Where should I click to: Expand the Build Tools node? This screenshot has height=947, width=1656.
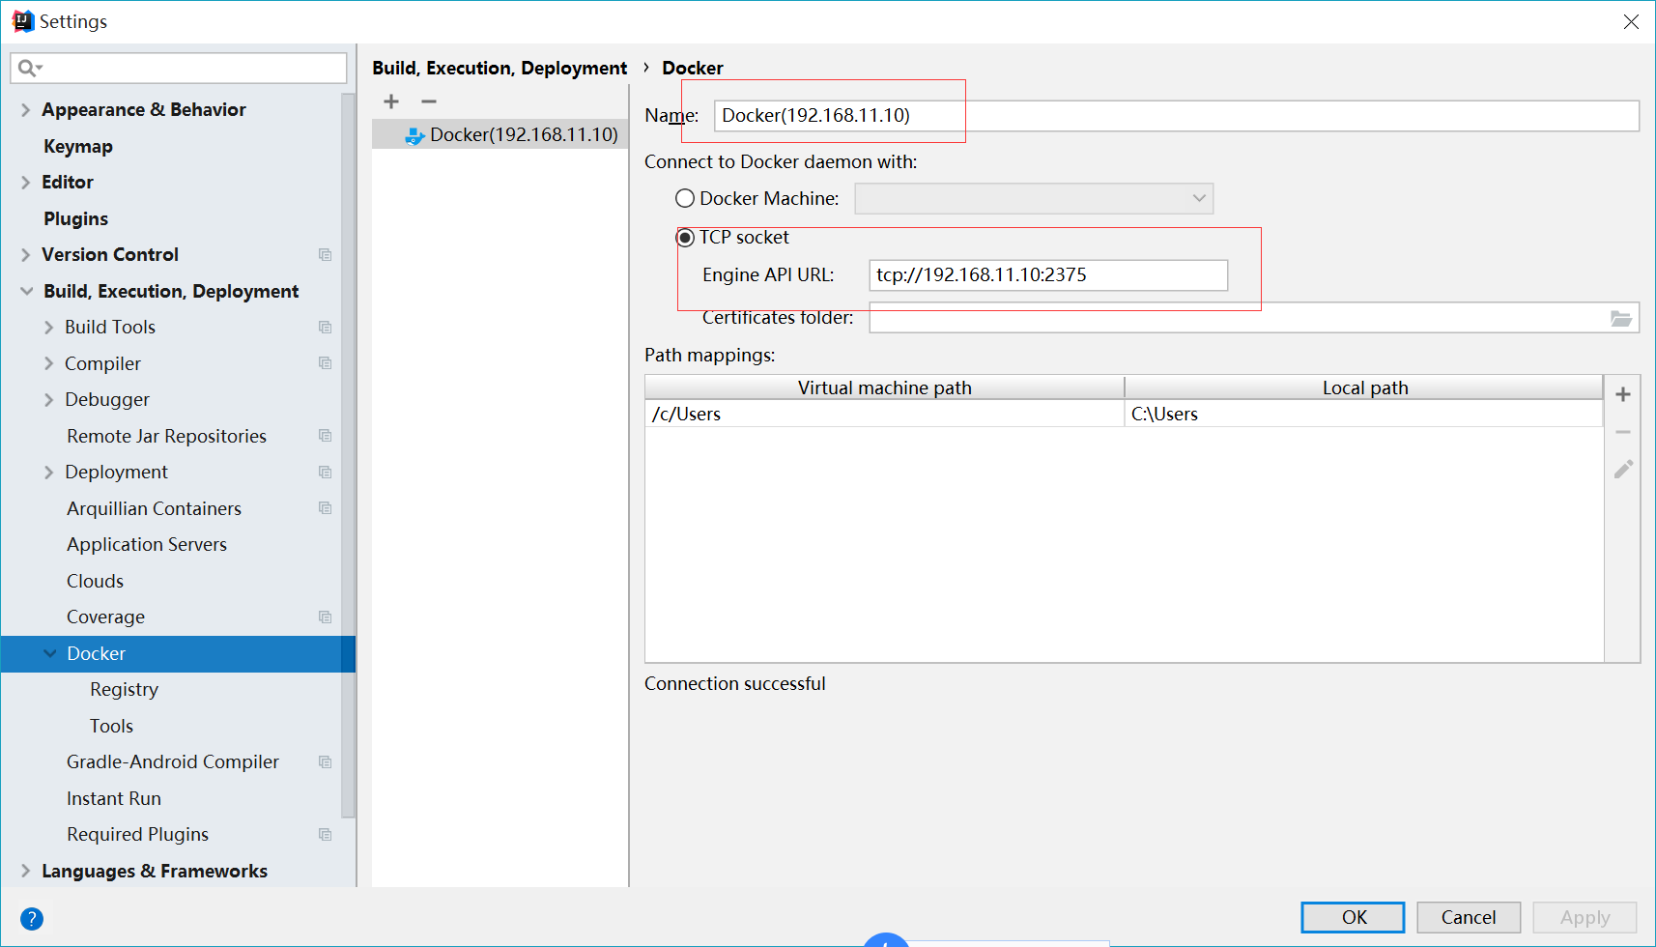(x=48, y=328)
